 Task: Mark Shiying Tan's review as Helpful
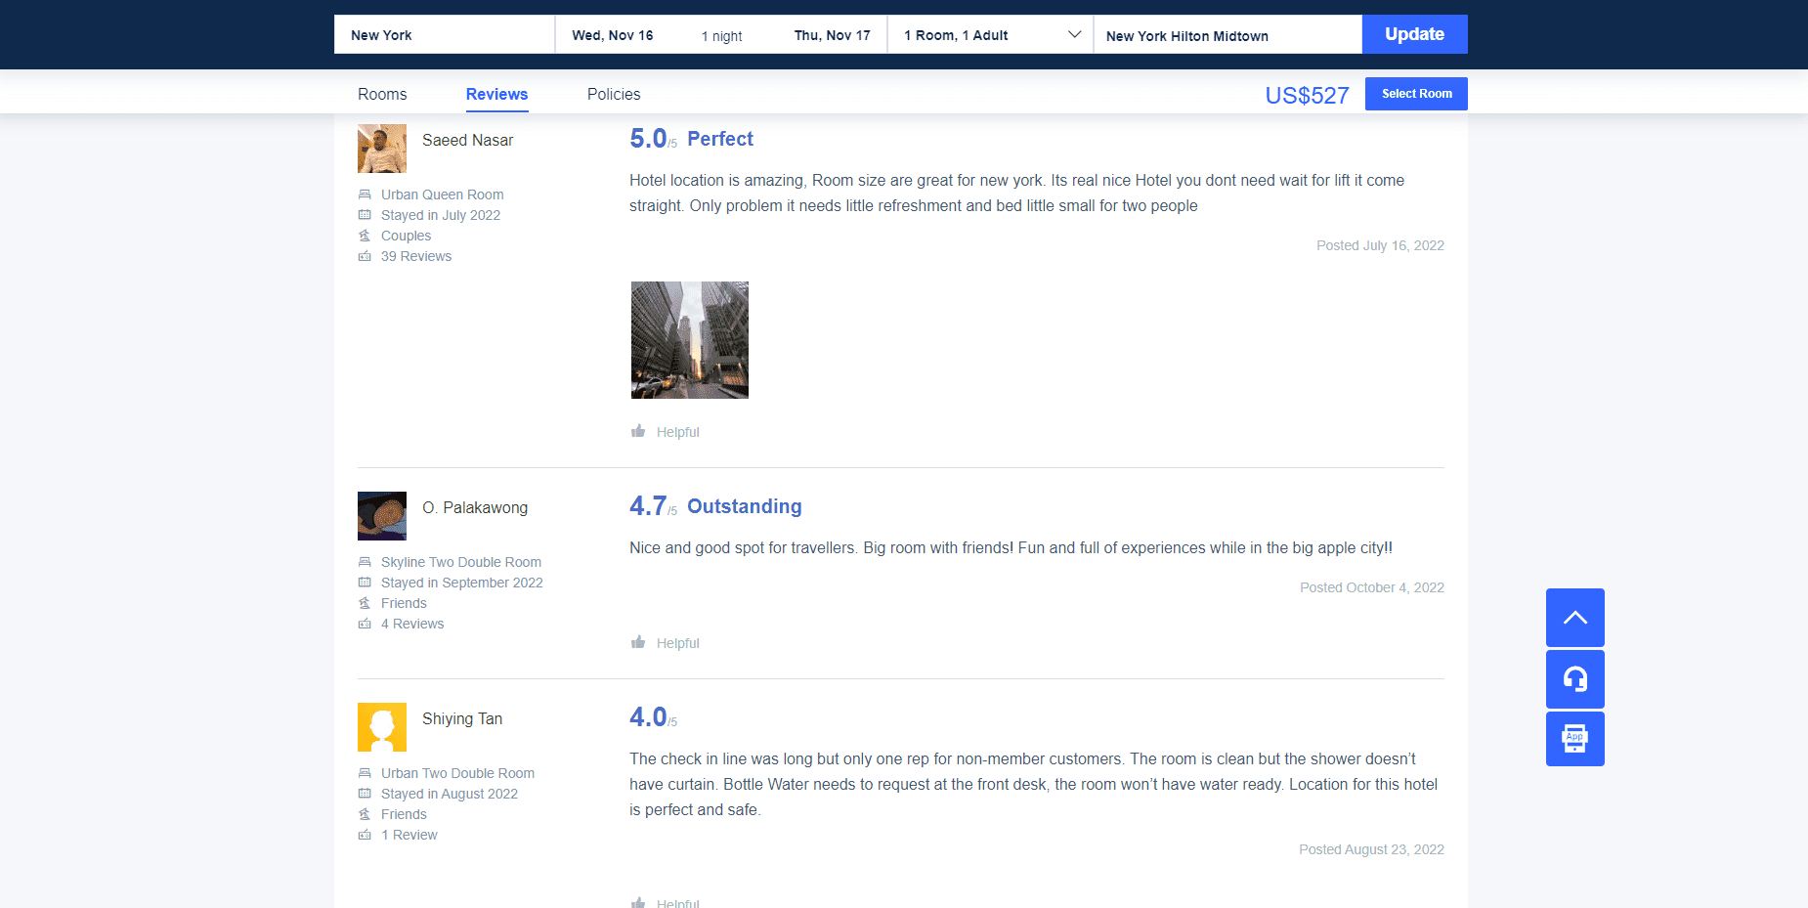(639, 900)
